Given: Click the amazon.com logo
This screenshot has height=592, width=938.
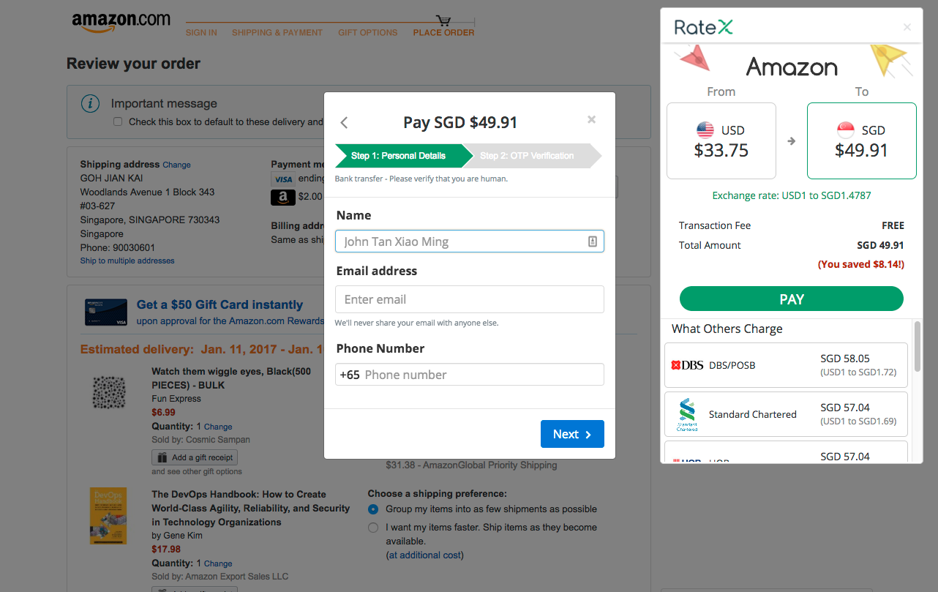Looking at the screenshot, I should 121,23.
